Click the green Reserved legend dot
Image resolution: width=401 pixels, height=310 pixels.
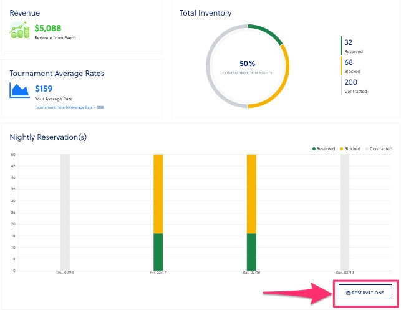tap(314, 149)
